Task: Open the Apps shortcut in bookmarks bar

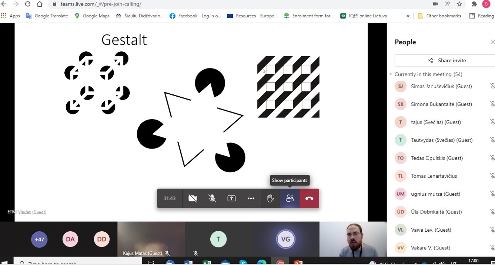Action: click(x=10, y=16)
